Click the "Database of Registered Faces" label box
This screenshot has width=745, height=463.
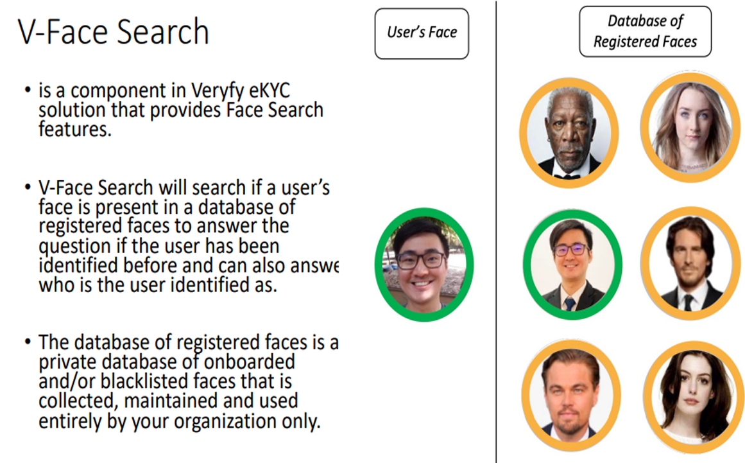(x=645, y=31)
